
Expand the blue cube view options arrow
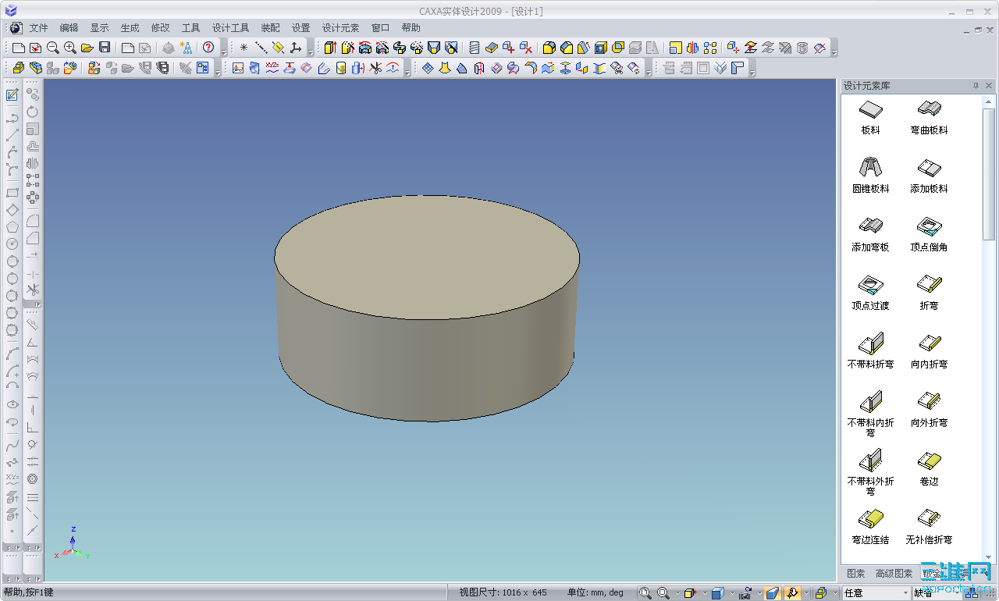click(x=733, y=593)
